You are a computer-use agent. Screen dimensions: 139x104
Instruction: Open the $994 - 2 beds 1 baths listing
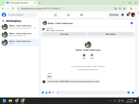(55, 31)
